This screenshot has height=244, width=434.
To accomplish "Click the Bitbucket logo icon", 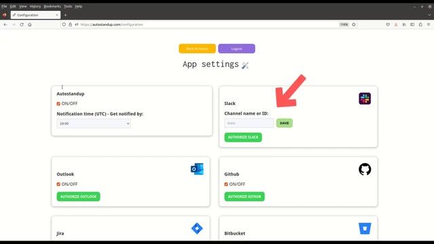I will pyautogui.click(x=365, y=228).
